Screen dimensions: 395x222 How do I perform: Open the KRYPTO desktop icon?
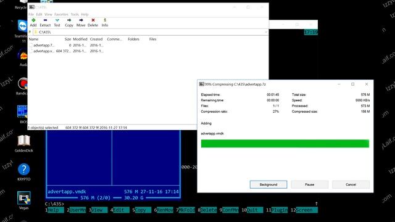tap(23, 170)
